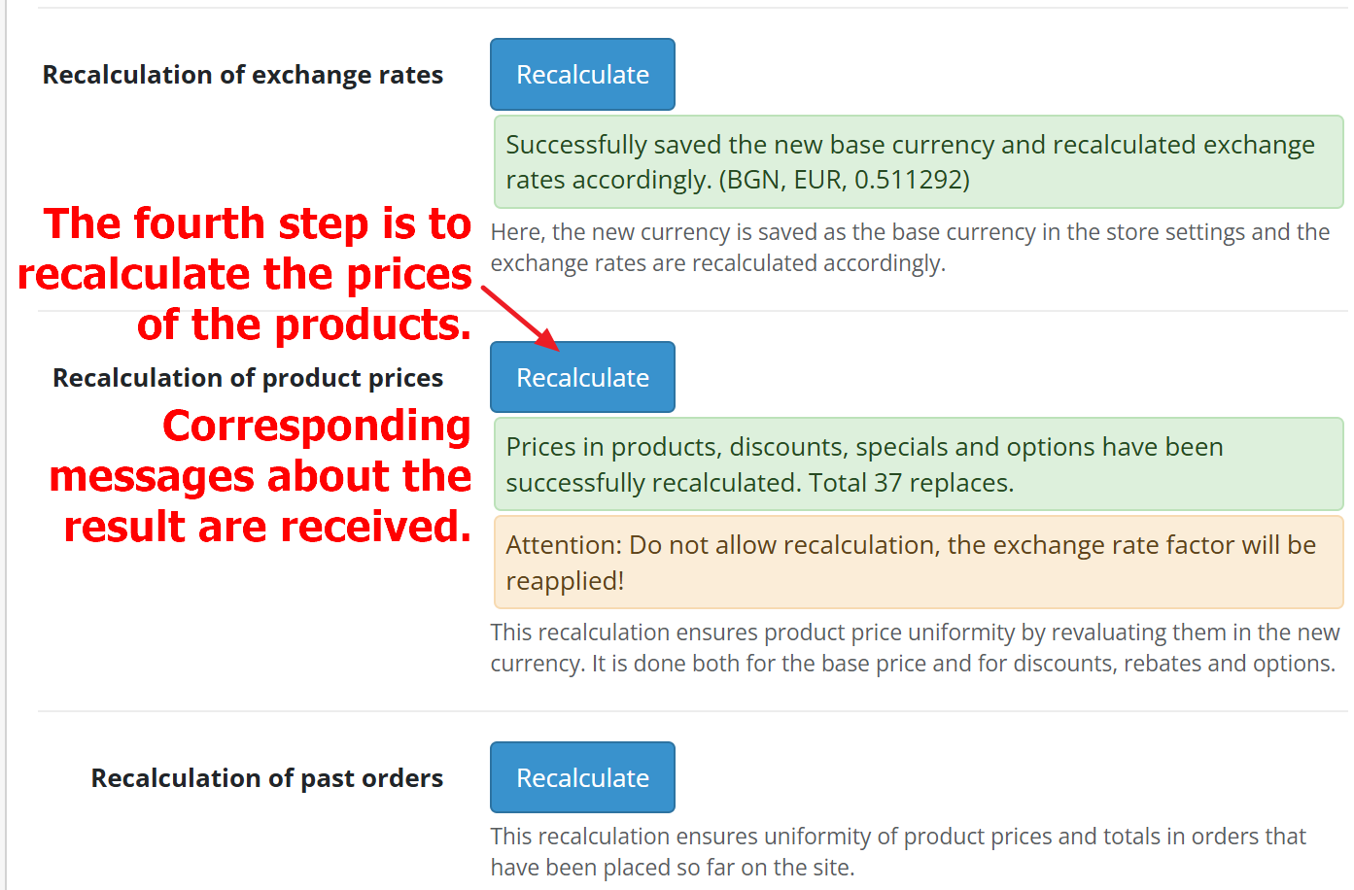Click the red "Corresponding messages" annotation text
The height and width of the screenshot is (890, 1354).
262,476
